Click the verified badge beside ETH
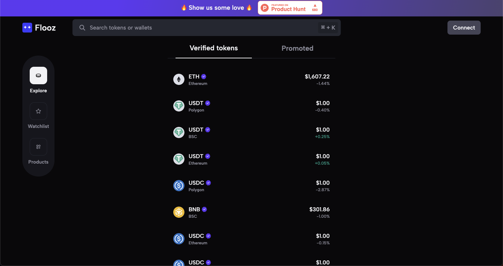This screenshot has width=503, height=266. pyautogui.click(x=204, y=77)
